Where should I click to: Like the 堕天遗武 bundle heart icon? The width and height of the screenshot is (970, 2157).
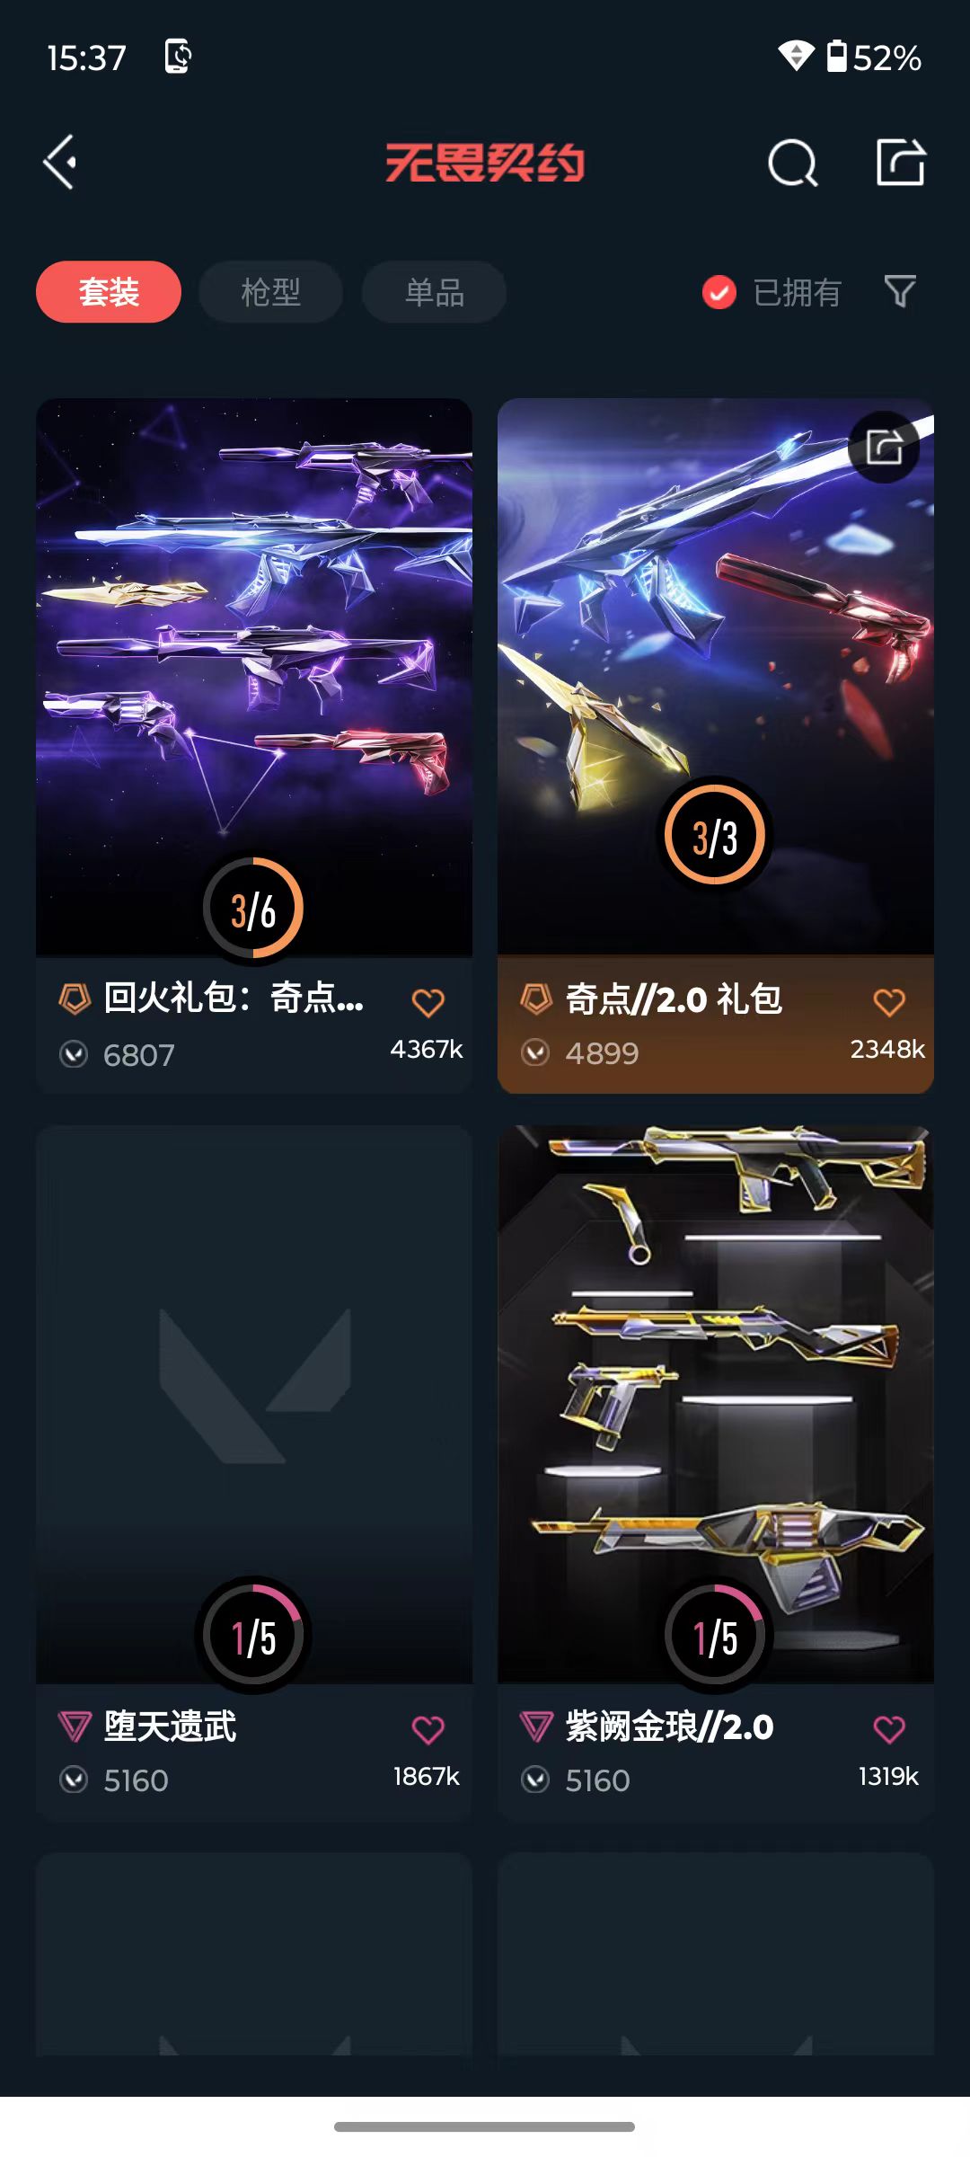tap(428, 1729)
